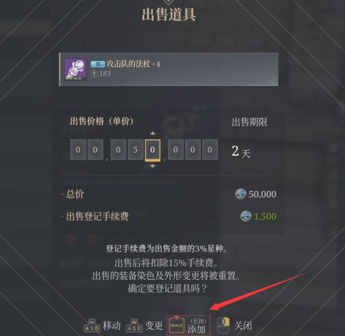Select the rightmost price digit box
The height and width of the screenshot is (336, 345).
(x=210, y=150)
